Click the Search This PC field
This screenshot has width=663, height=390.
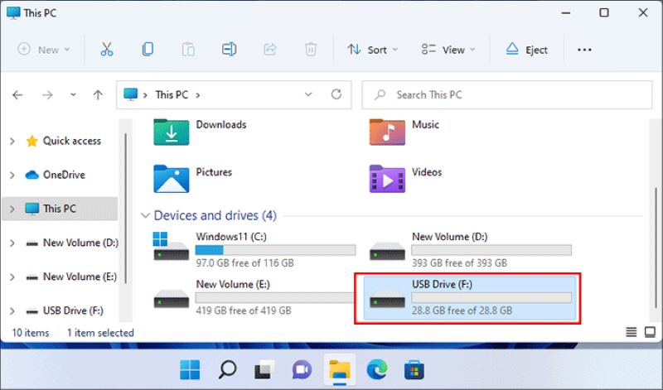pos(507,94)
